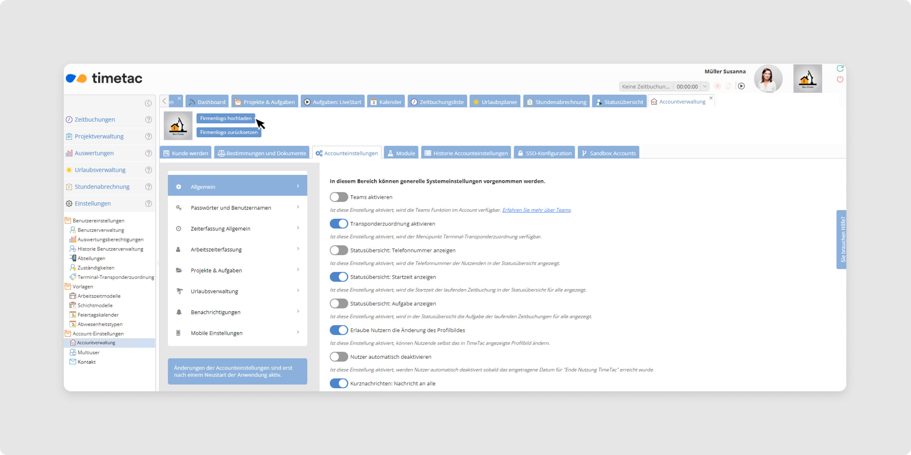This screenshot has height=455, width=911.
Task: Select Multiuser in the sidebar tree
Action: tap(88, 352)
